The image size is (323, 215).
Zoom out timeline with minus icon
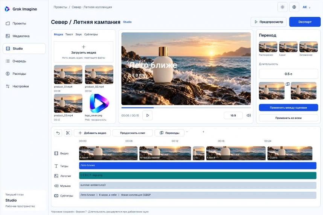(x=187, y=132)
